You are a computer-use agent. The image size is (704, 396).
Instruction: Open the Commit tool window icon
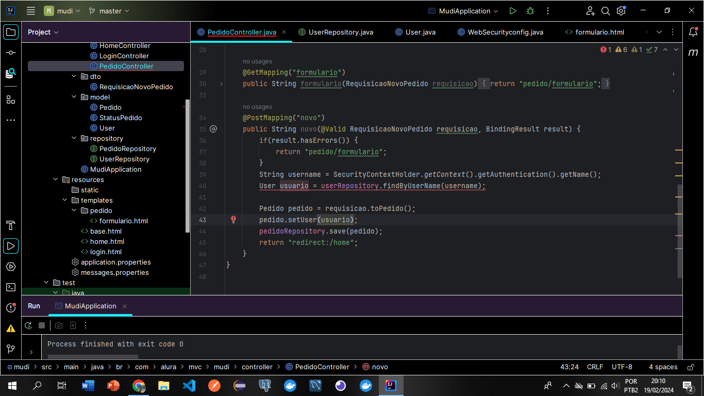pyautogui.click(x=11, y=53)
